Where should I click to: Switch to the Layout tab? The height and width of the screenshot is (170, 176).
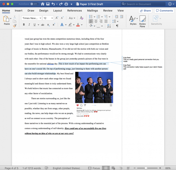[x=58, y=11]
